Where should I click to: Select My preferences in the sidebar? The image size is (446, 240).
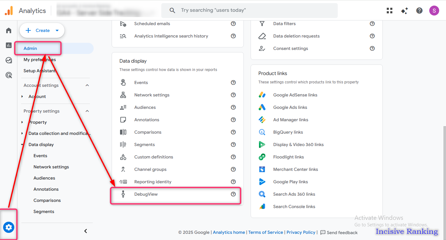coord(40,60)
